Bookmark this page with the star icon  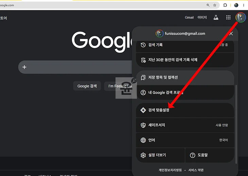coord(215,5)
